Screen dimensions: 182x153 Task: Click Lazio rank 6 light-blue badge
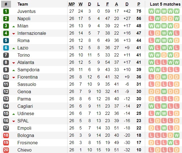tap(6, 48)
